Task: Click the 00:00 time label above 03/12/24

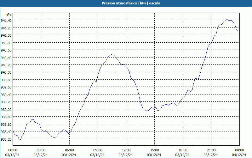Action: [x=13, y=150]
